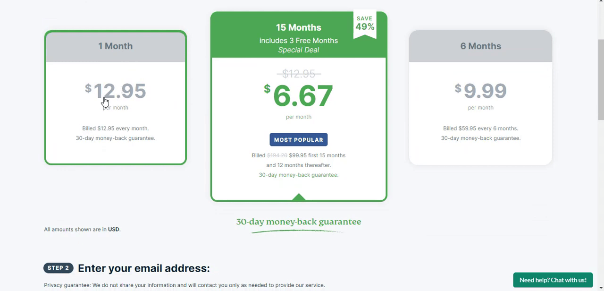This screenshot has height=291, width=604.
Task: Click the $9.99 price in 6 Months plan
Action: pos(480,91)
